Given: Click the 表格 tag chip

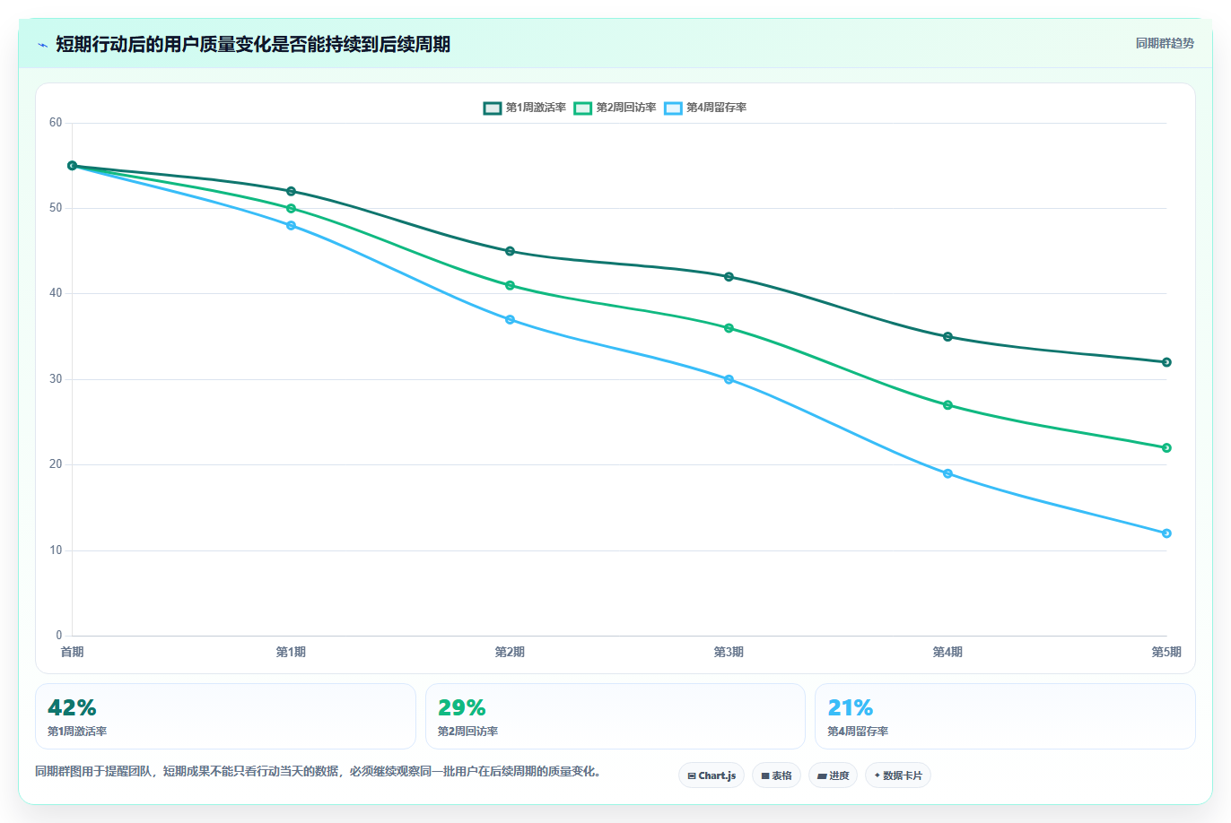Looking at the screenshot, I should tap(776, 775).
